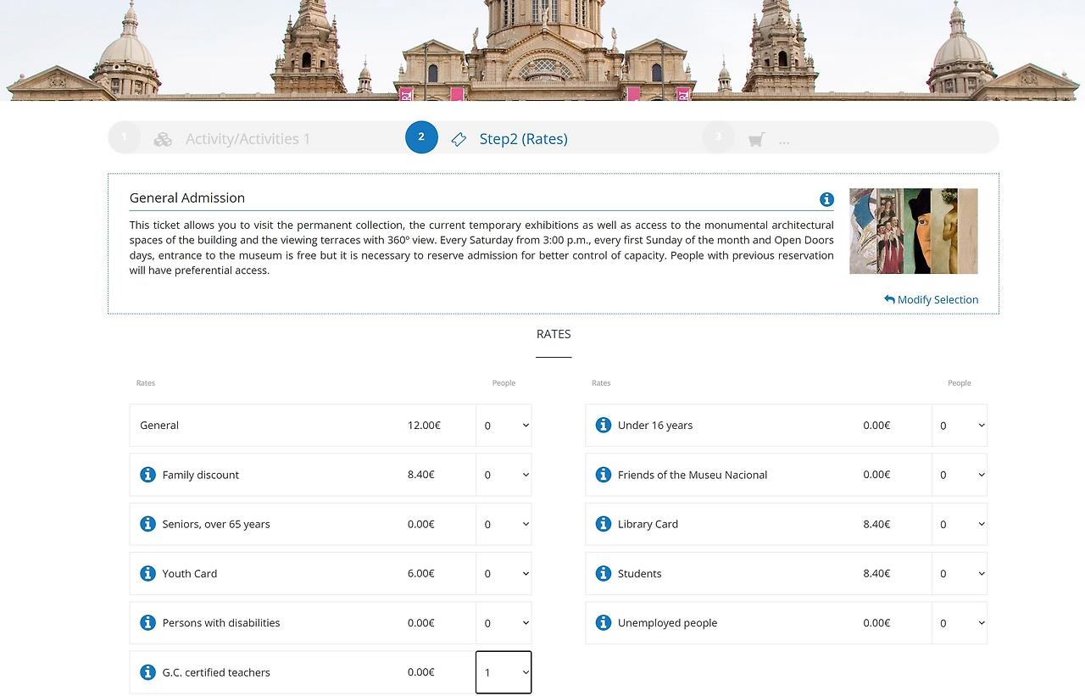Click the Under 16 years info icon
1085x696 pixels.
pyautogui.click(x=604, y=425)
